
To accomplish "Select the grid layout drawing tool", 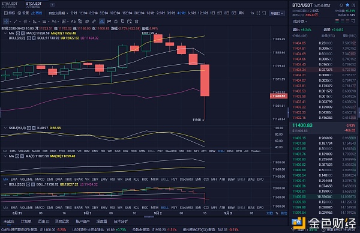I will (64, 22).
